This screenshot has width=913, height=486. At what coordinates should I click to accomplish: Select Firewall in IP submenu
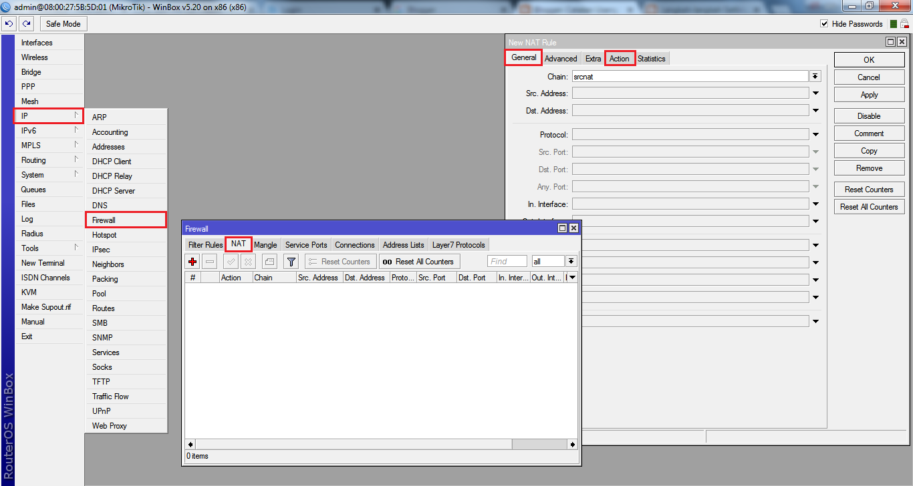tap(126, 220)
